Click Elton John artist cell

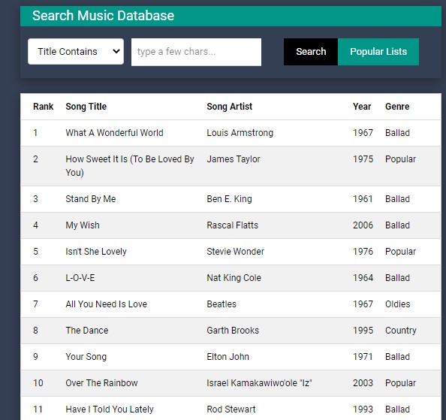click(228, 357)
